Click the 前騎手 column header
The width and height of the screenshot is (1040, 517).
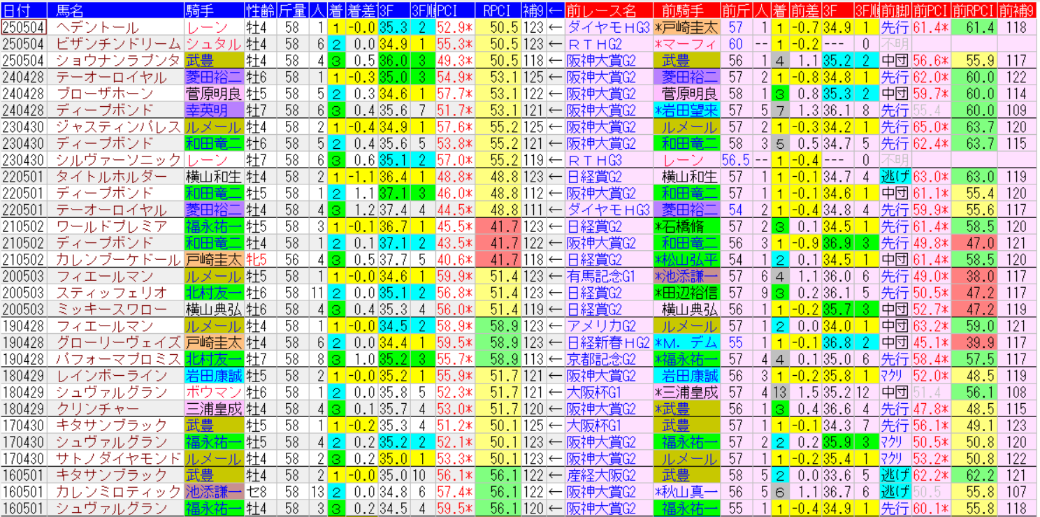(686, 10)
